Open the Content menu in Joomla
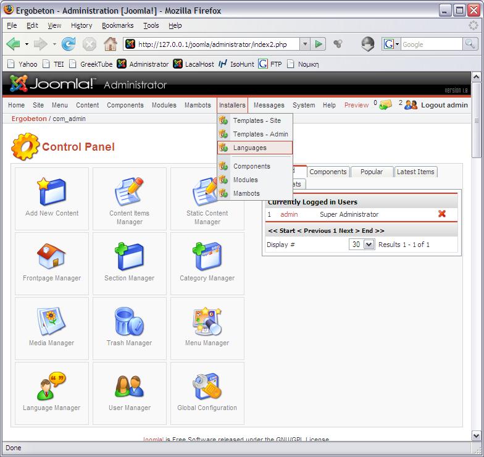The height and width of the screenshot is (457, 484). pos(88,105)
